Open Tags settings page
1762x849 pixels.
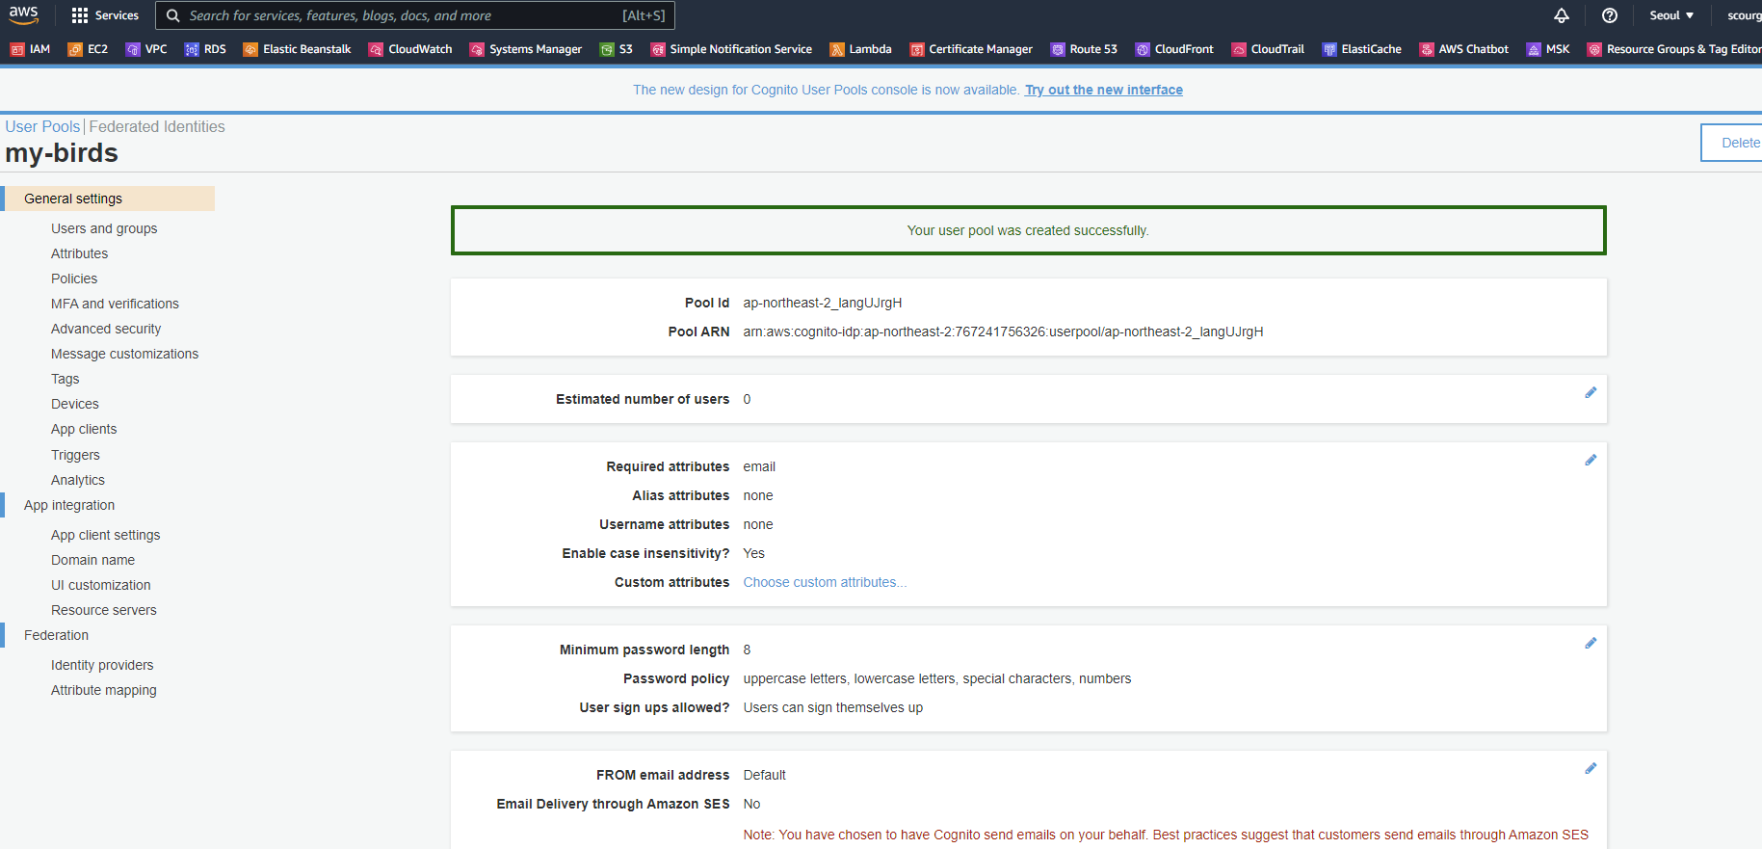(x=65, y=379)
